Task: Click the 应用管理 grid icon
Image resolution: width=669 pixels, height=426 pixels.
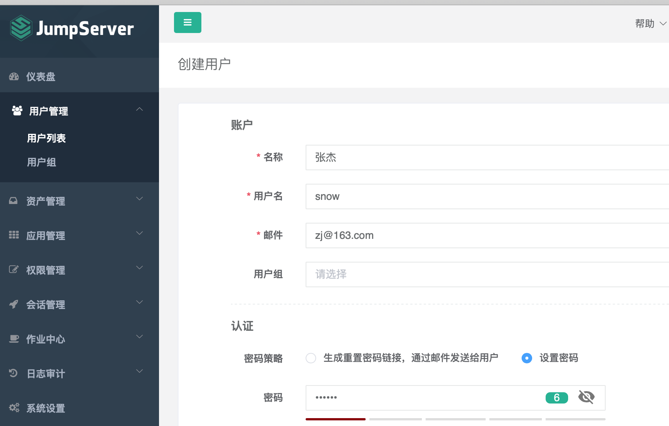Action: (x=14, y=235)
